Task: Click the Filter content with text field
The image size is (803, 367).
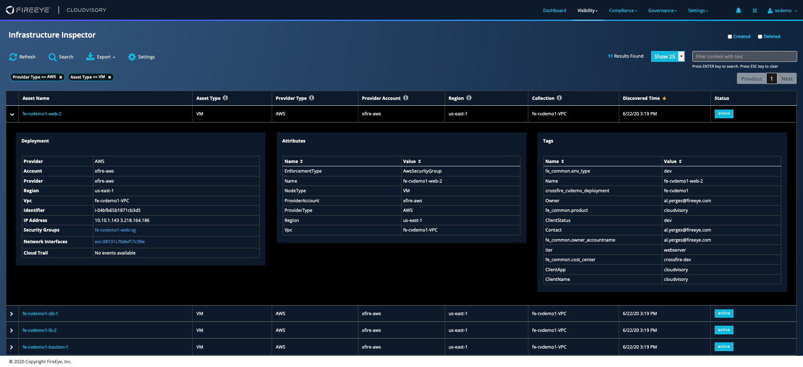Action: 744,56
